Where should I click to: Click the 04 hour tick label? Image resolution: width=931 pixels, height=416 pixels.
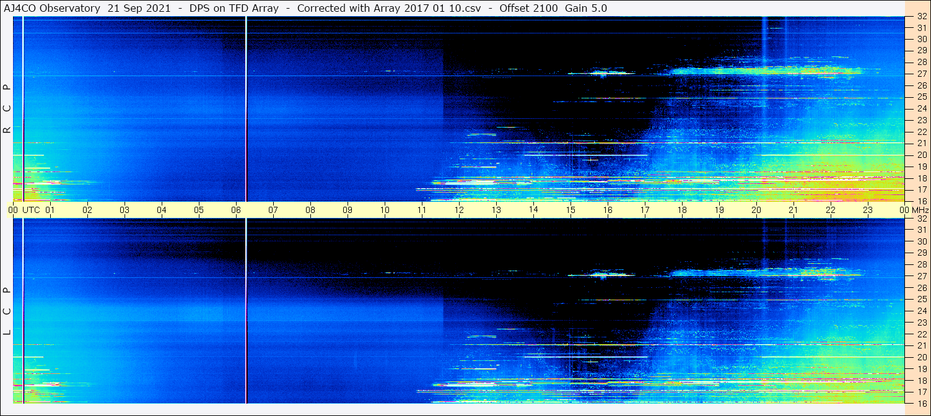pyautogui.click(x=162, y=209)
